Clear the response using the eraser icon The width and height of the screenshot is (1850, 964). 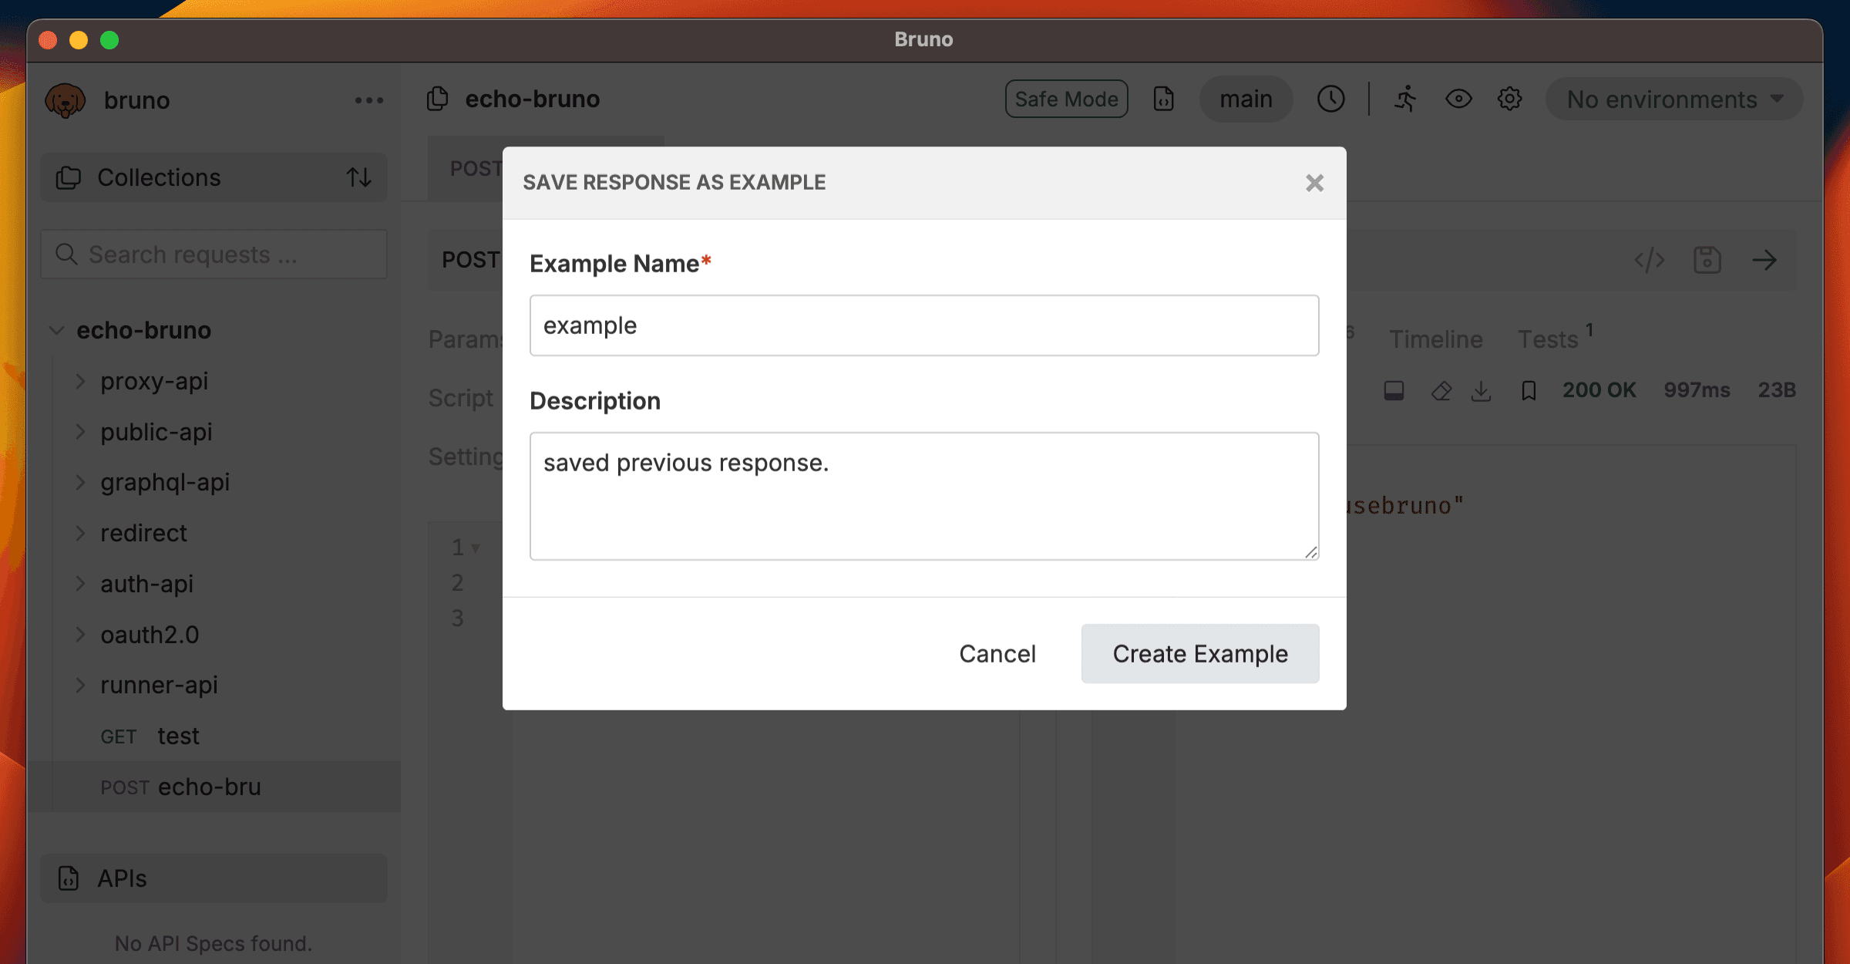tap(1441, 391)
